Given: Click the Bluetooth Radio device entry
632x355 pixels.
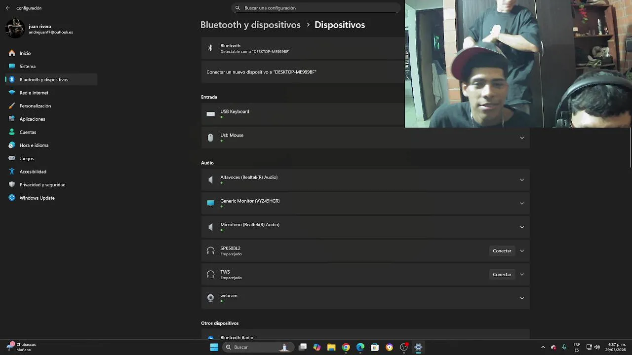Looking at the screenshot, I should pos(365,335).
